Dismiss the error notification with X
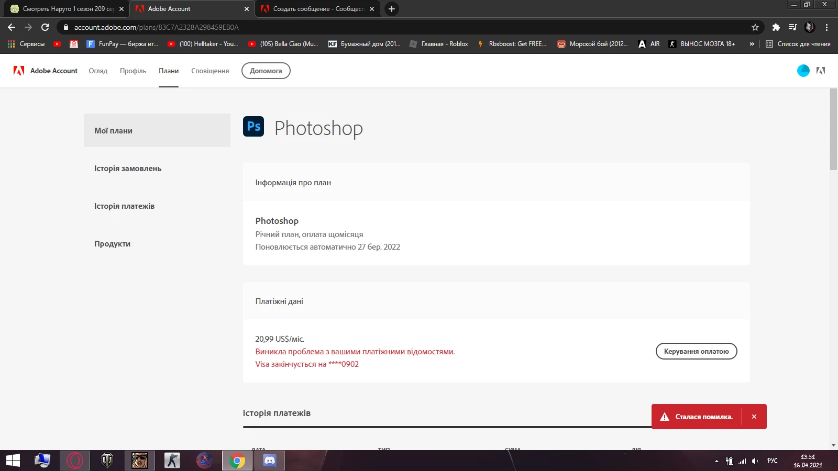This screenshot has width=838, height=471. 754,417
